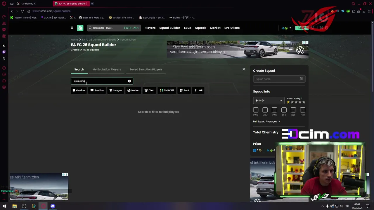Click the browser address bar URL
Viewport: 374px width, 210px height.
tap(52, 11)
